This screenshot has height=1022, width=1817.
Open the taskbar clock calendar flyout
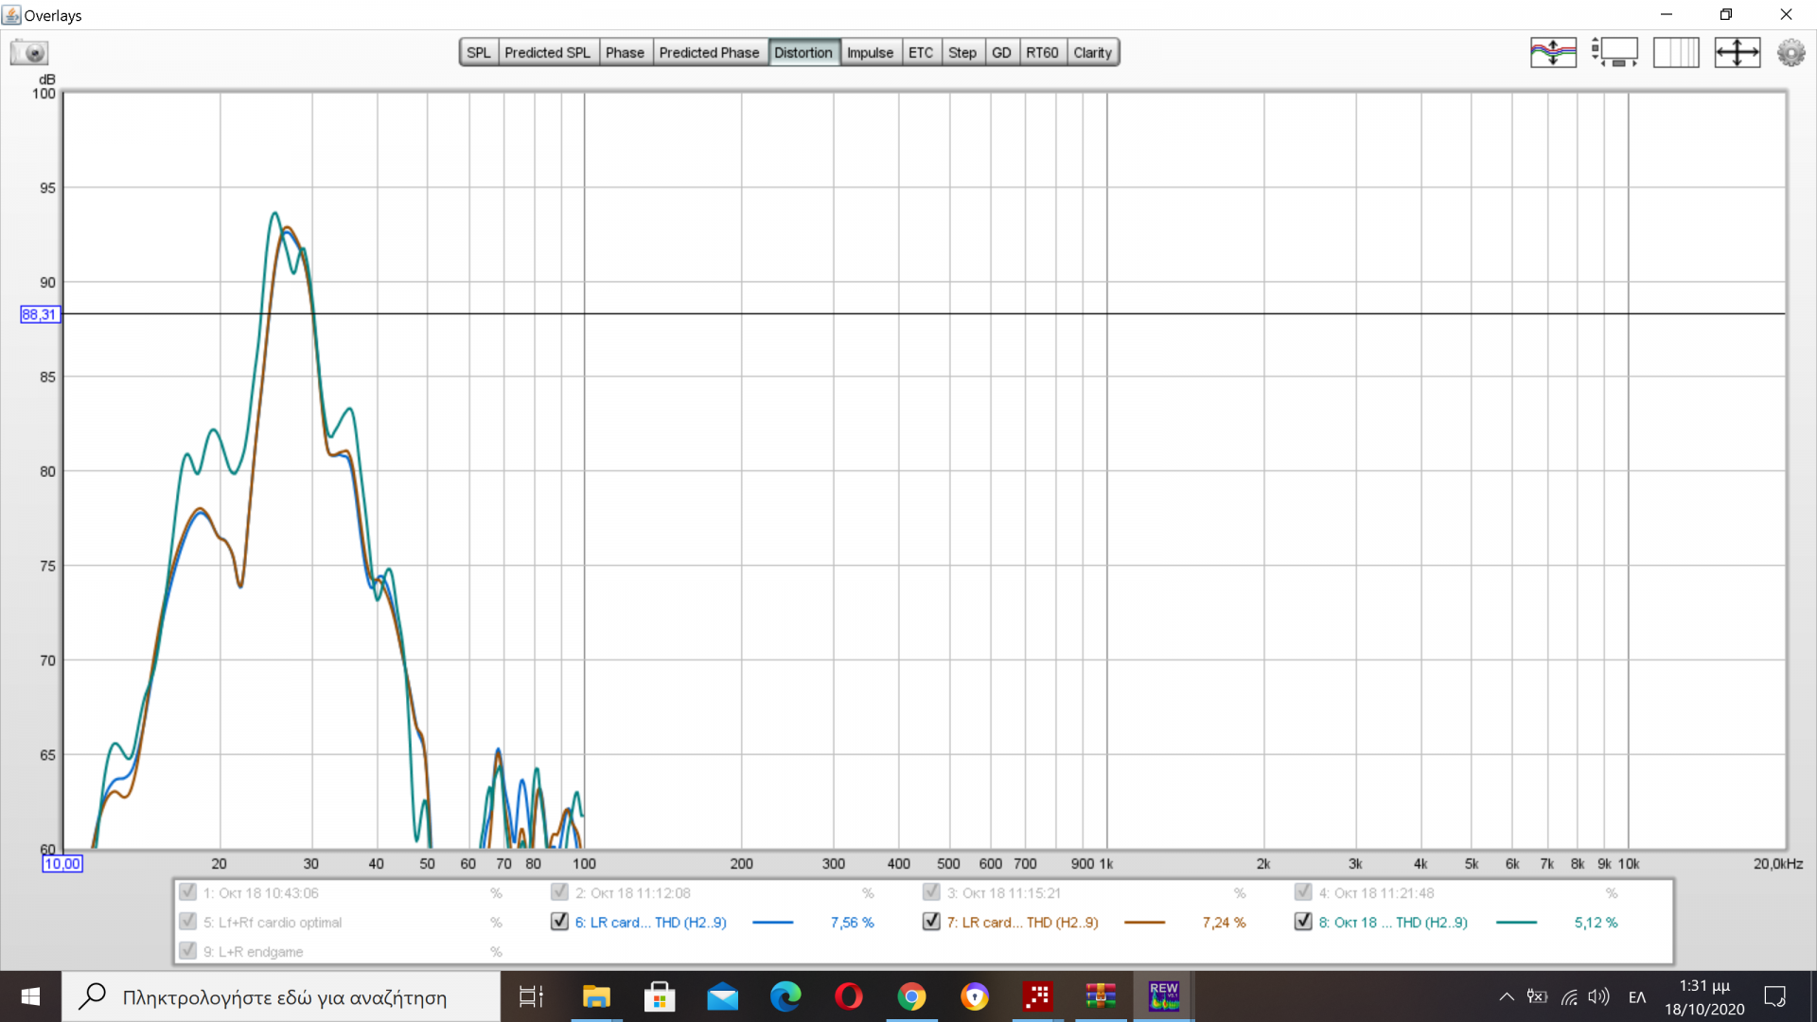(1704, 996)
